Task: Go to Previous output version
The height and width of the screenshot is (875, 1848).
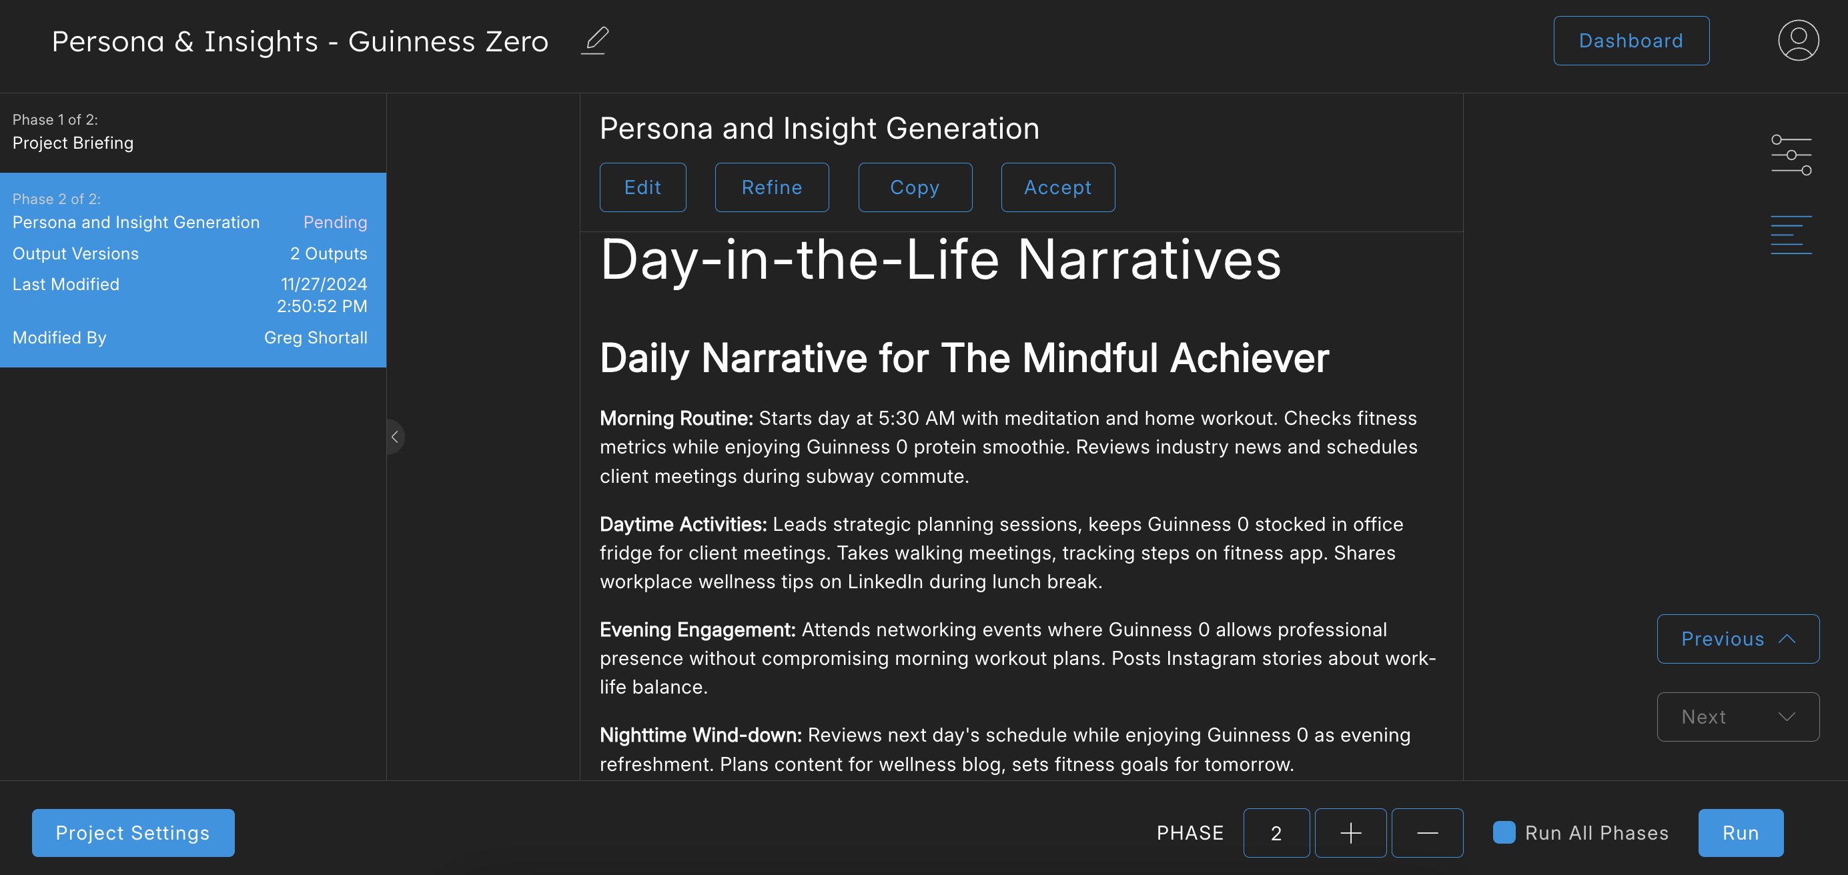Action: tap(1737, 639)
